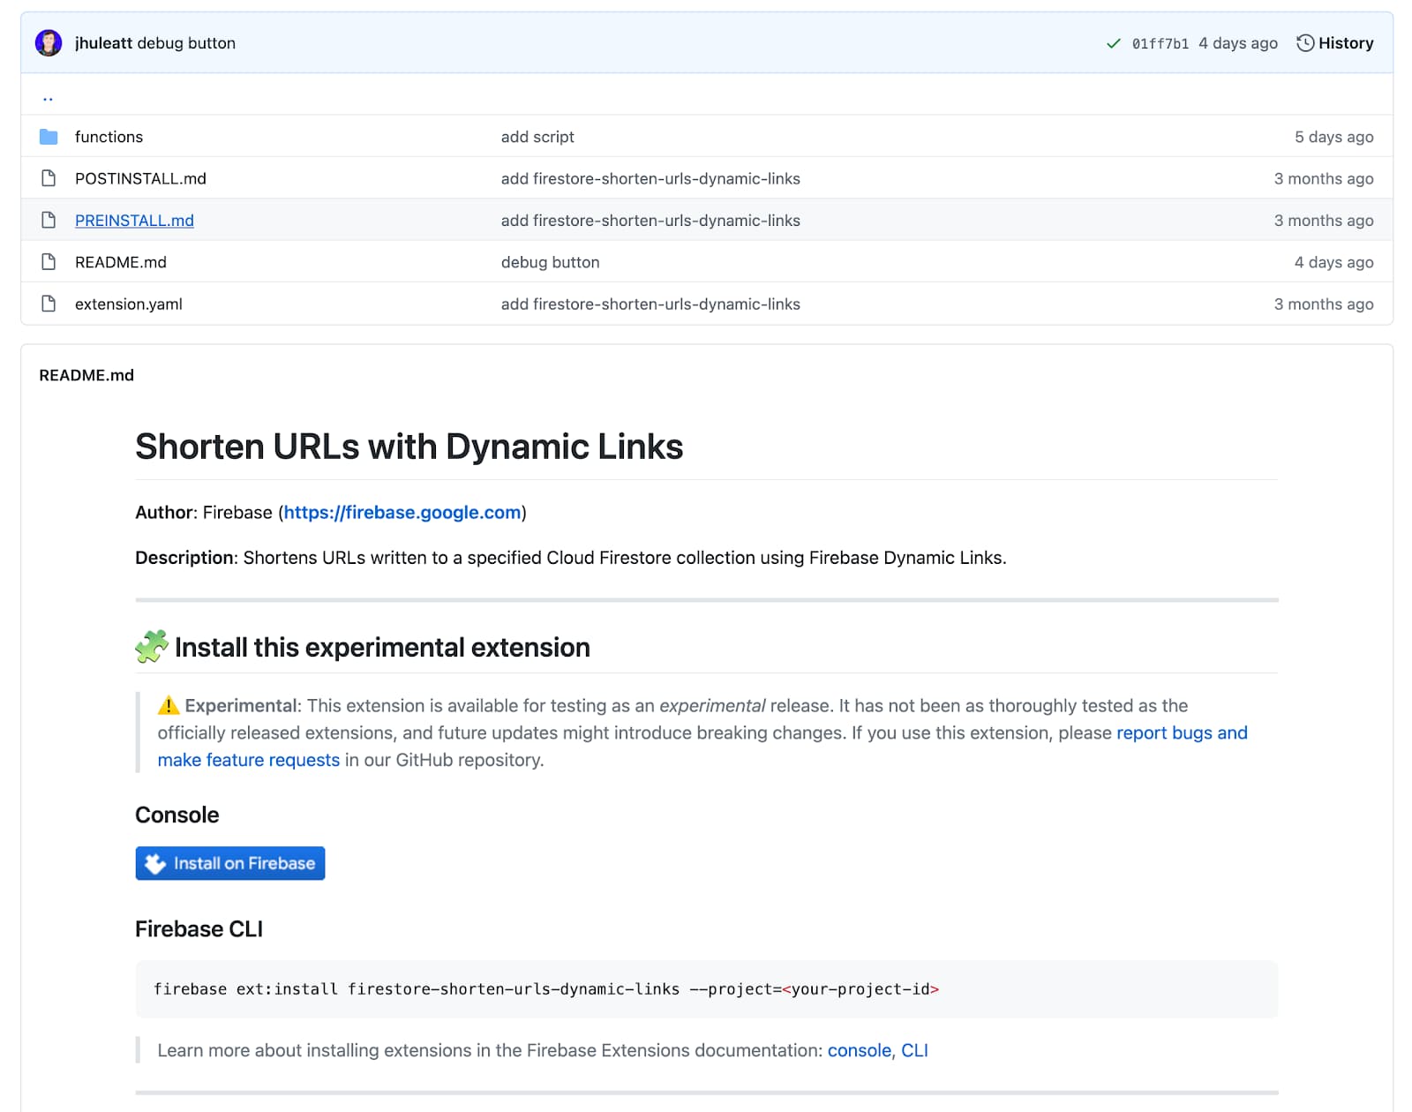Viewport: 1412px width, 1112px height.
Task: Click the PREINSTALL.md file icon
Action: point(49,220)
